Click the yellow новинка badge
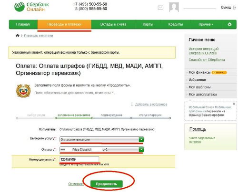The width and height of the screenshot is (238, 192). (219, 73)
